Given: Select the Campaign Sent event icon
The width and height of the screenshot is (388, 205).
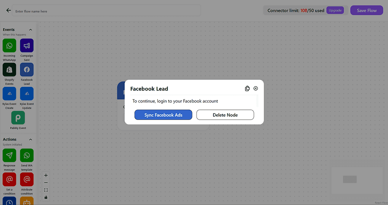Looking at the screenshot, I should pyautogui.click(x=27, y=45).
